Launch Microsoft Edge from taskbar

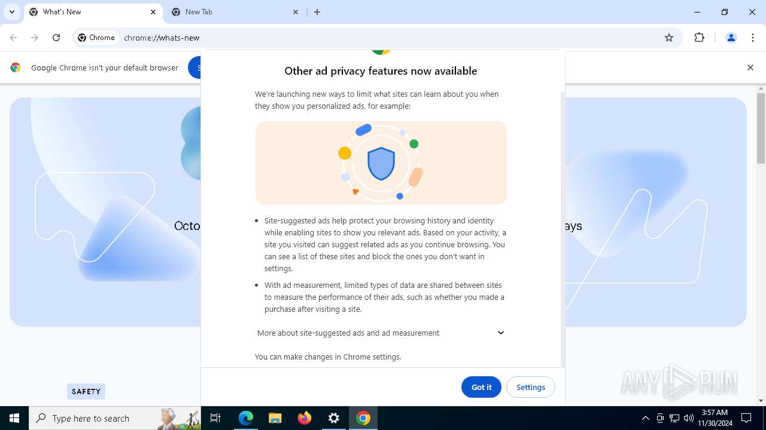[246, 418]
